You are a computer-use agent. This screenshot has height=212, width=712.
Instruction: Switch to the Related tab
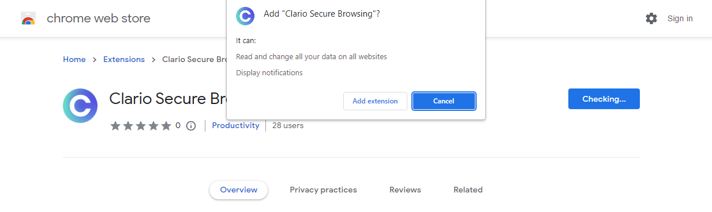click(x=468, y=190)
